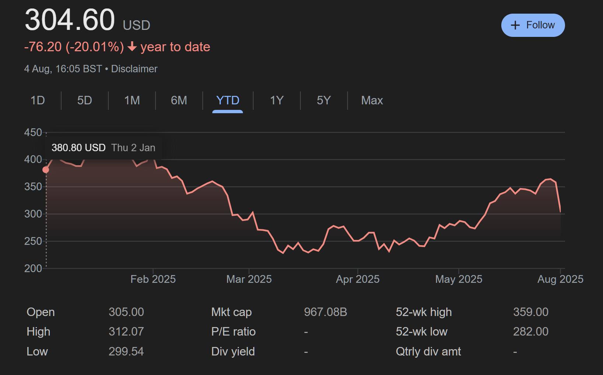Click the plus icon on Follow

coord(515,25)
